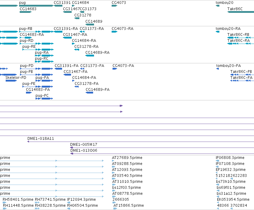Select the DME1-013O06 clone label
This screenshot has width=254, height=210.
(84, 151)
